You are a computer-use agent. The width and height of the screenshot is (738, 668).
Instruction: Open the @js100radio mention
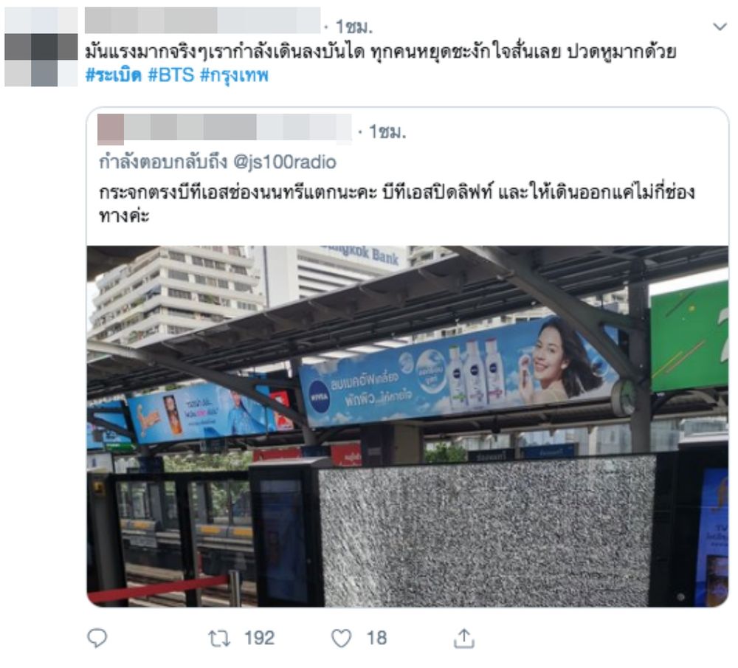pos(285,162)
